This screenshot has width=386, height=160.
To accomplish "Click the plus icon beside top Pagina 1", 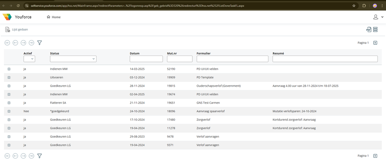I will [x=375, y=43].
